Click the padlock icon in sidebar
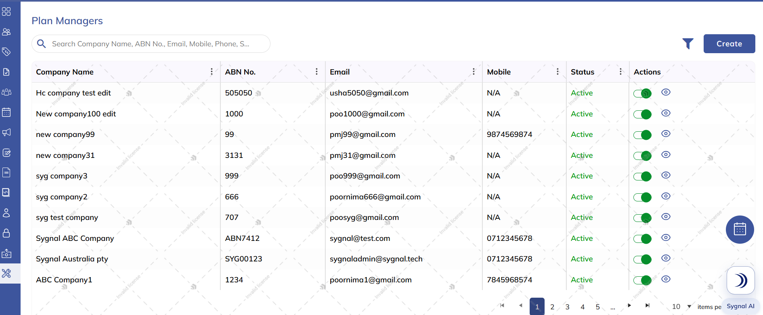The width and height of the screenshot is (763, 315). 6,233
